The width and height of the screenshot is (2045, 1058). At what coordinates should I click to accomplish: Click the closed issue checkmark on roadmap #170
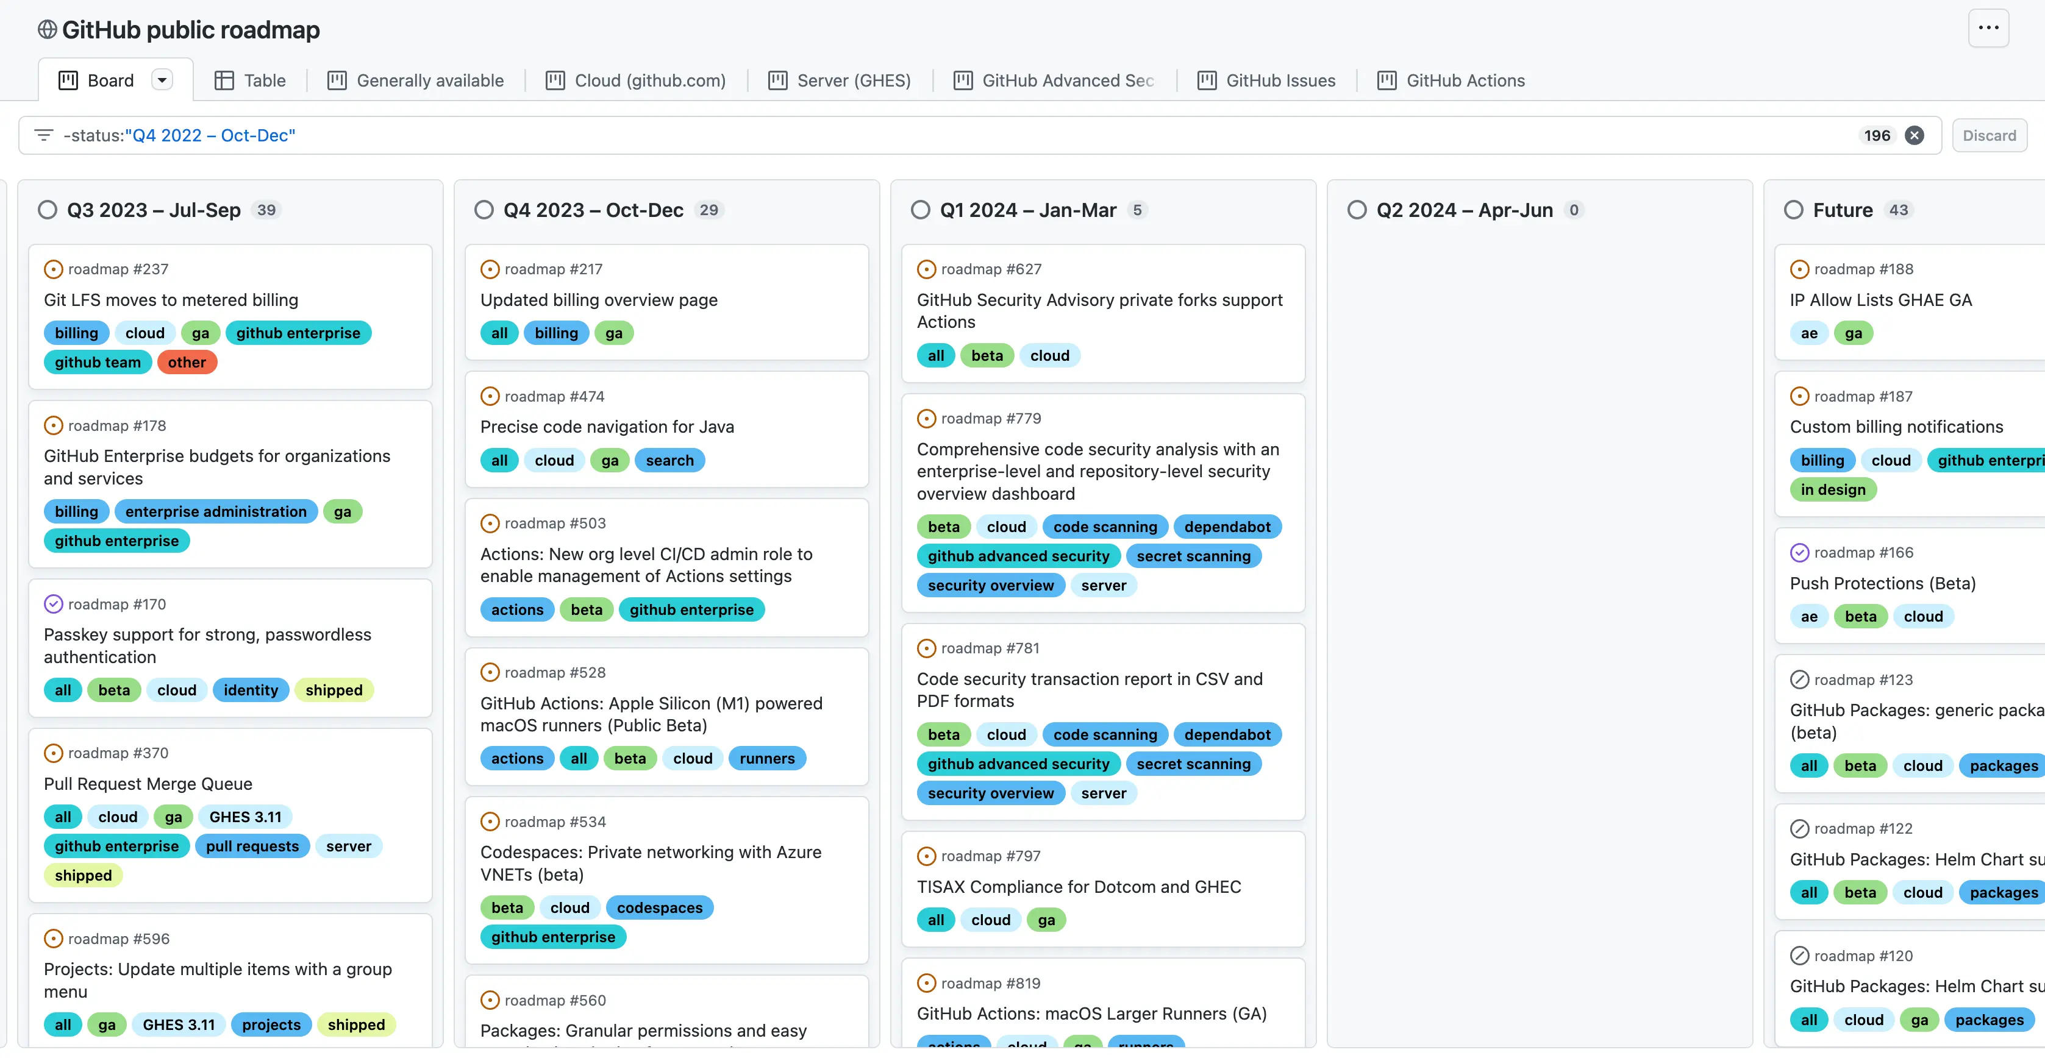click(x=52, y=604)
